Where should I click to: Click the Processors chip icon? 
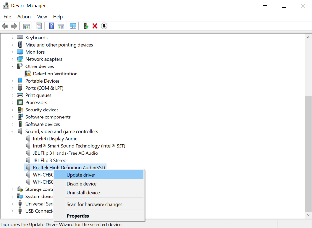20,102
